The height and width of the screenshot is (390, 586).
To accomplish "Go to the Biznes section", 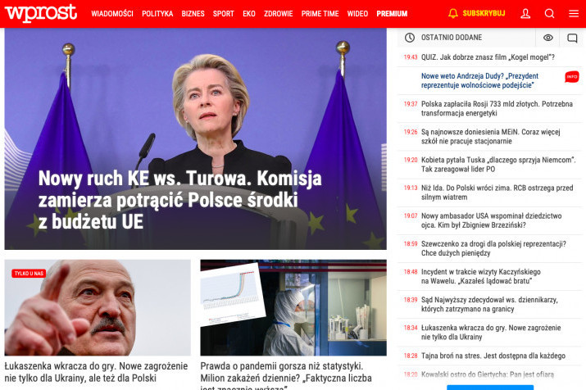I will (193, 14).
